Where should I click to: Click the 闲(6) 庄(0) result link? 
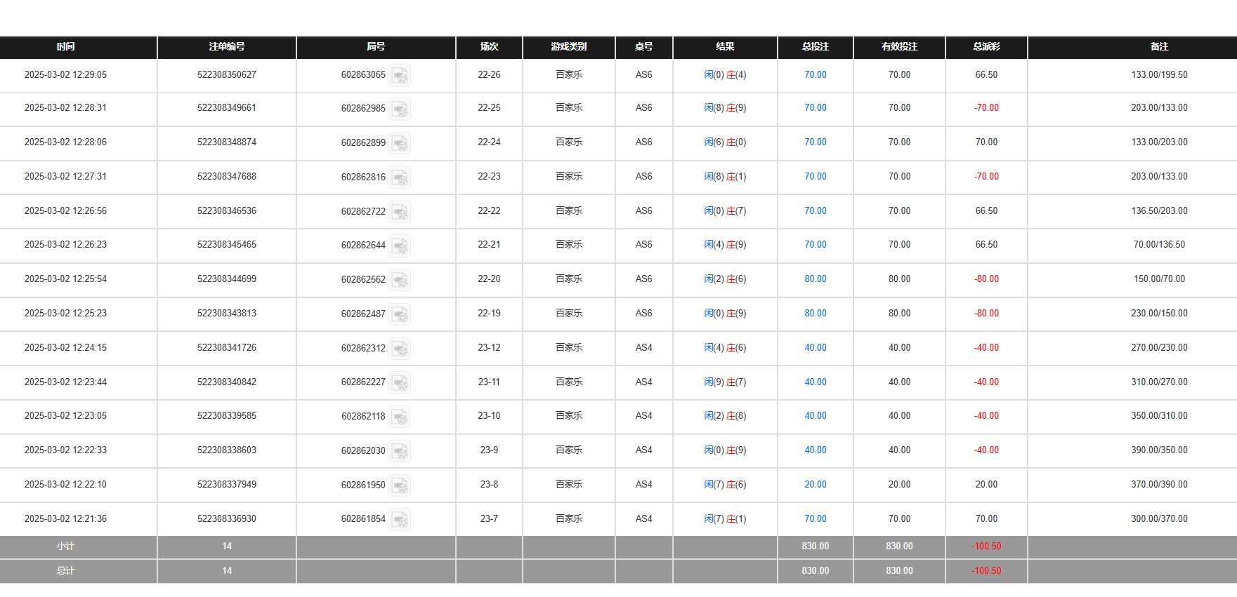tap(725, 142)
